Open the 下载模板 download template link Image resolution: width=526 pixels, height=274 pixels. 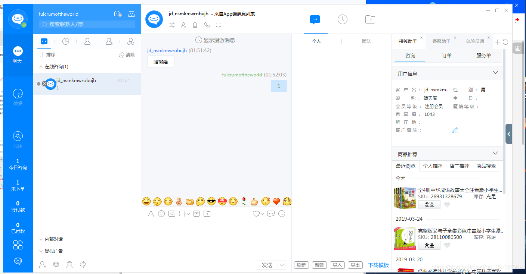(378, 265)
